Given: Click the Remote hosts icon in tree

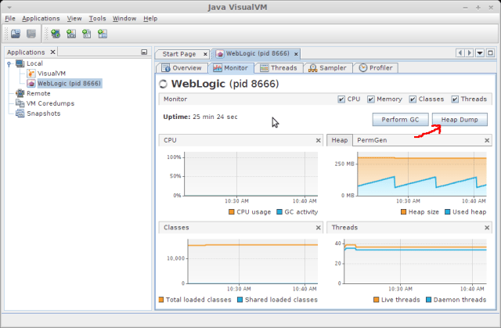Looking at the screenshot, I should pyautogui.click(x=20, y=93).
